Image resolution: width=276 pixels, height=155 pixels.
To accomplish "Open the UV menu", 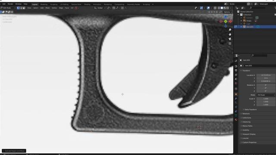I will [x=72, y=8].
